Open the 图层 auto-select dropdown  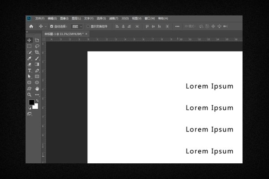(x=77, y=26)
